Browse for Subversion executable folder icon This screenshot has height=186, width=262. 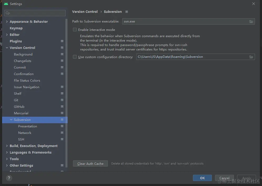pos(251,21)
